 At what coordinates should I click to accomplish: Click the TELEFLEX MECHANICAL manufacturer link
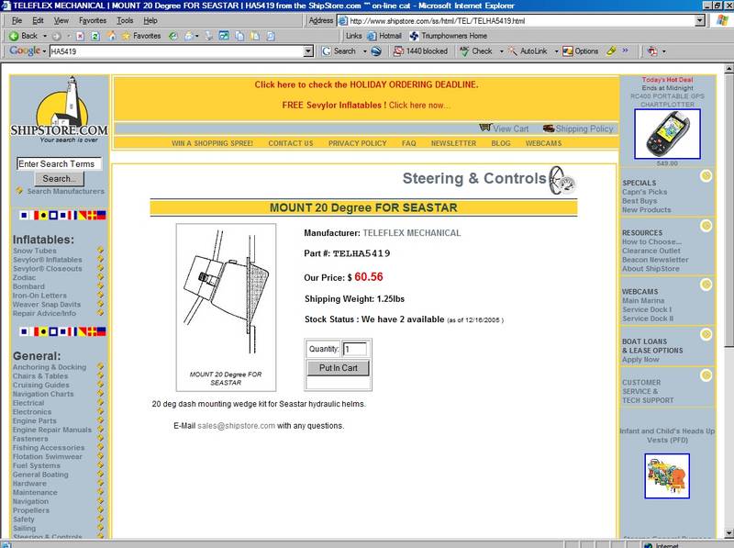coord(411,233)
